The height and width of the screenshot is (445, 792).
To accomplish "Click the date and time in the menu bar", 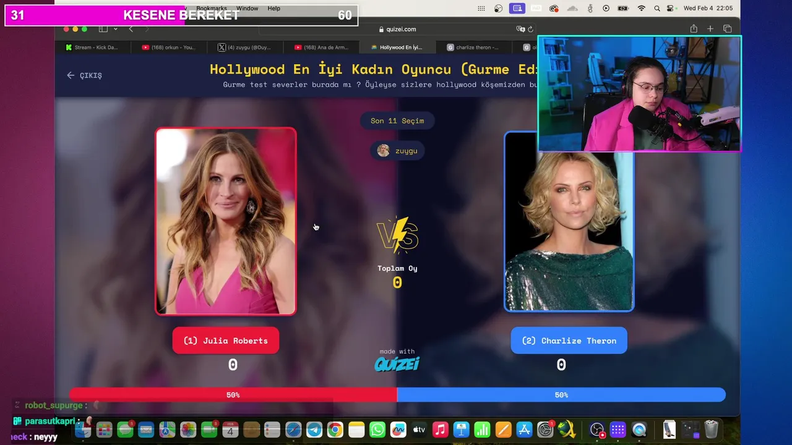I will [x=708, y=8].
